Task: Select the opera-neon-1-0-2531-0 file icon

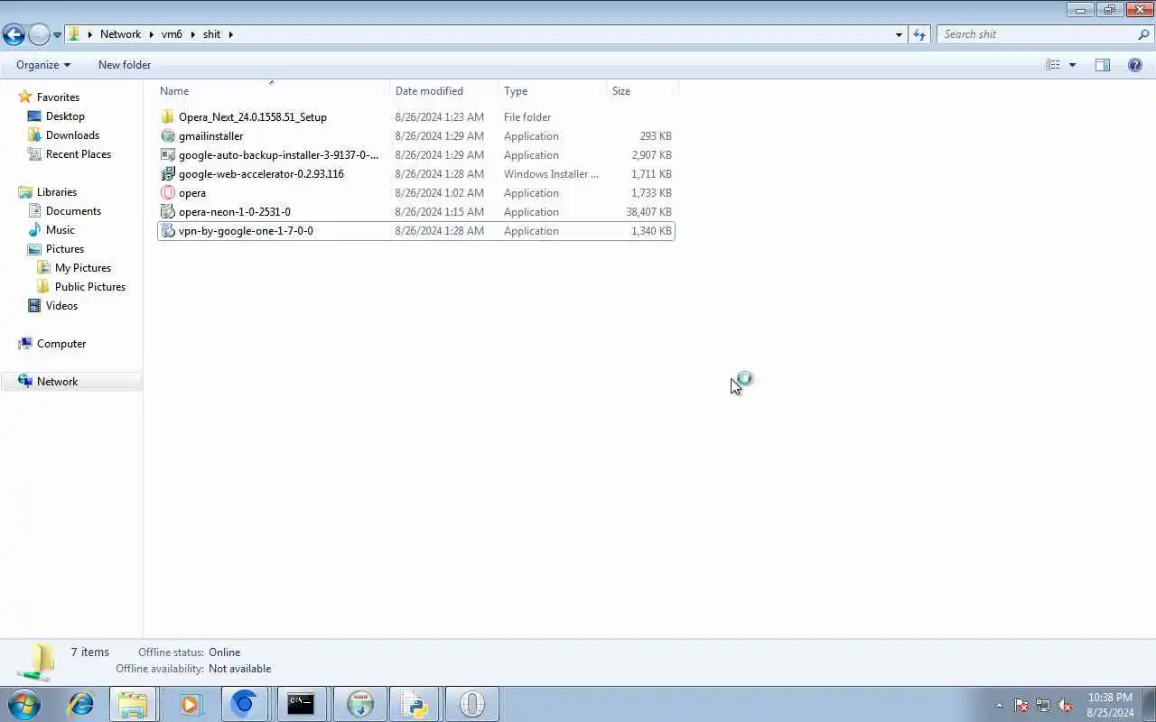Action: pyautogui.click(x=167, y=212)
